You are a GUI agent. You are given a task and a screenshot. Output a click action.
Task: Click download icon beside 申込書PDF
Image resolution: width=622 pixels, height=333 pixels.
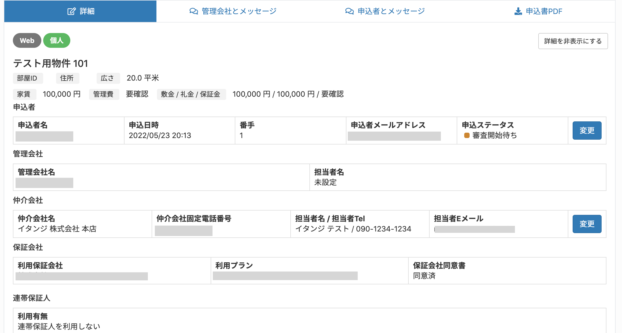click(x=518, y=11)
